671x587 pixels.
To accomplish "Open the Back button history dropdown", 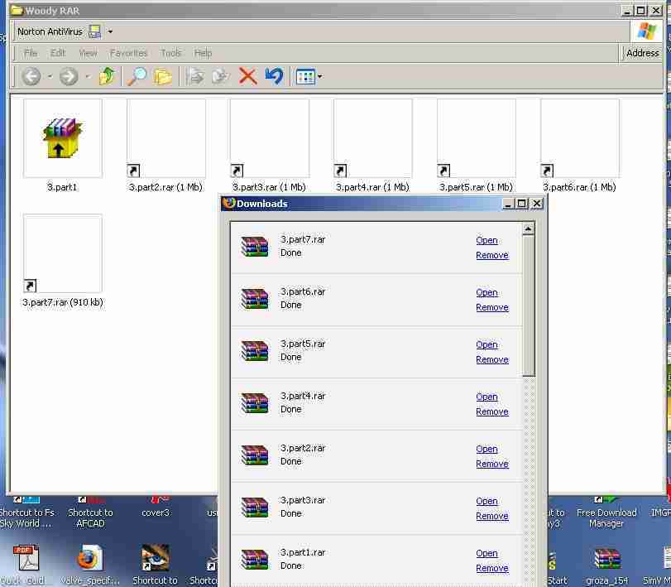I will coord(50,77).
